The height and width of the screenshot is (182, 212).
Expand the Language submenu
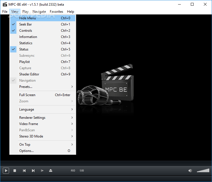coord(43,109)
